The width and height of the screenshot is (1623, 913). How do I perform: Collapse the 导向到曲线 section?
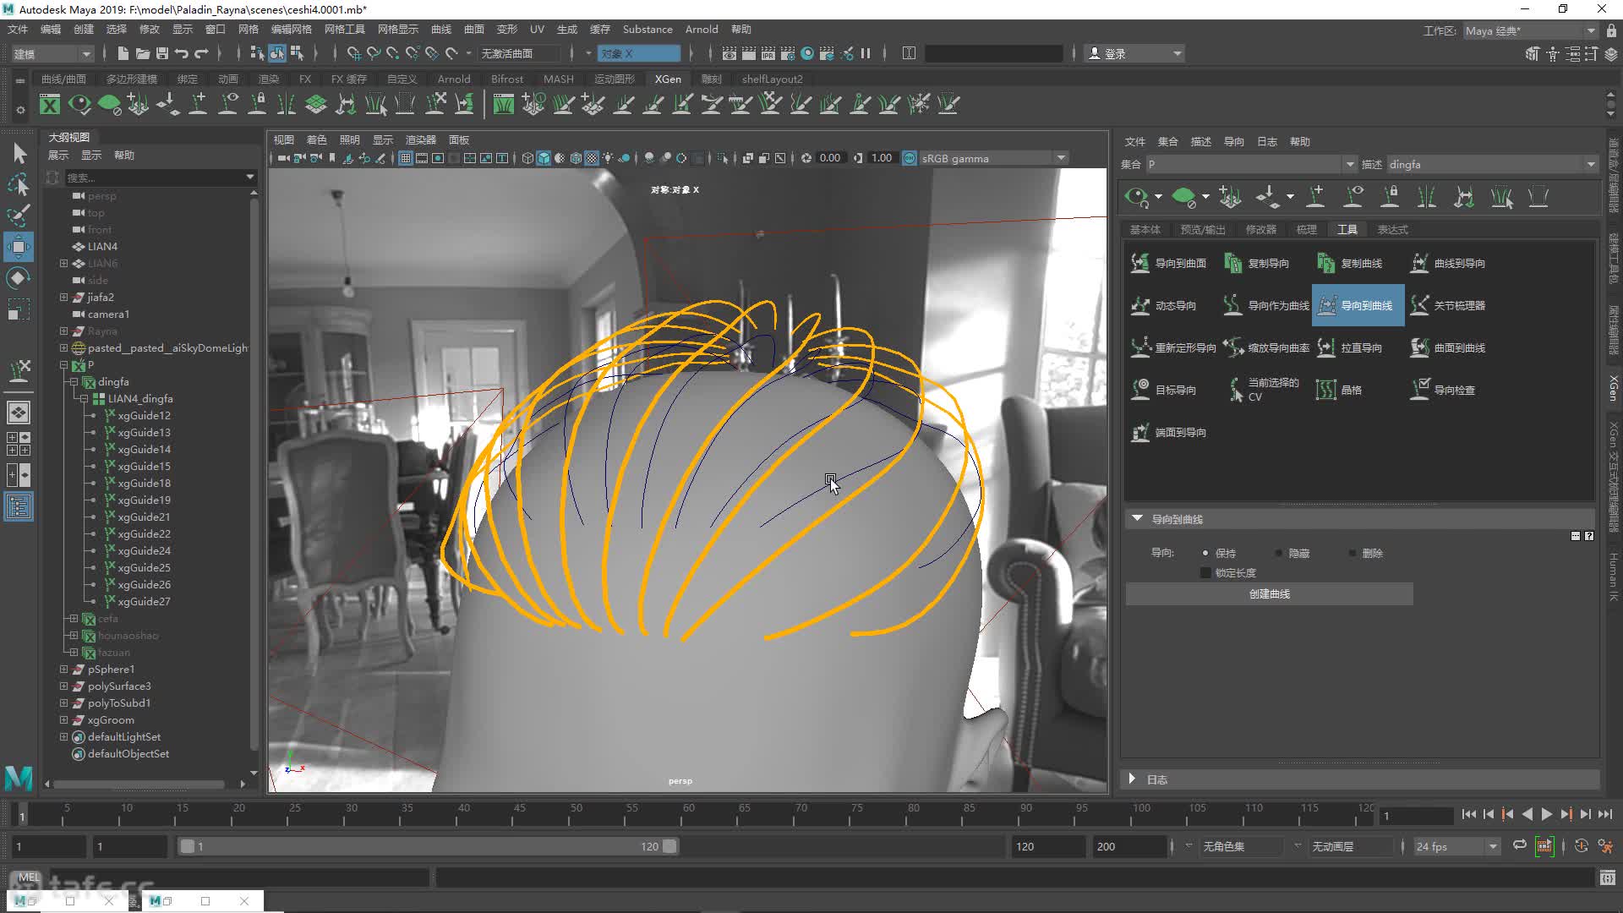(1137, 518)
